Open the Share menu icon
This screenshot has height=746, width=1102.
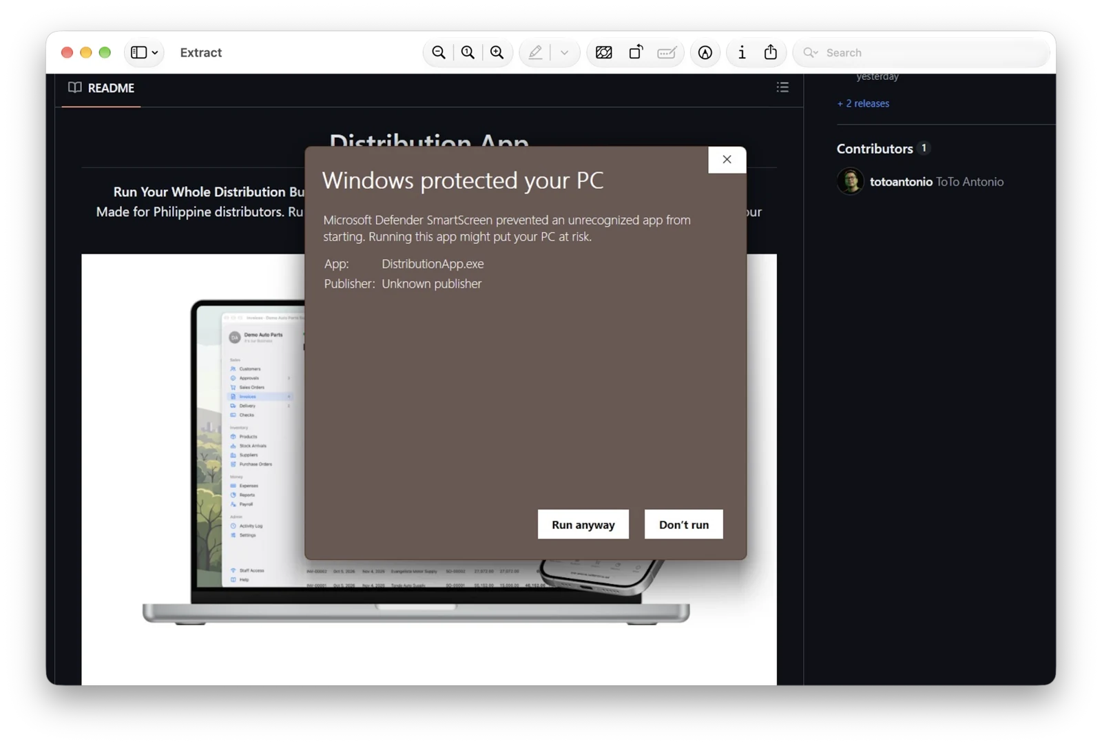pyautogui.click(x=771, y=52)
